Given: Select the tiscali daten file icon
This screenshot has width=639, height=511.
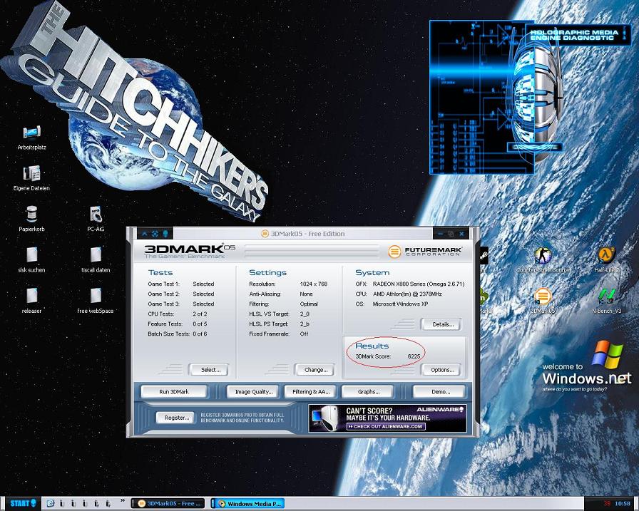Looking at the screenshot, I should coord(96,259).
